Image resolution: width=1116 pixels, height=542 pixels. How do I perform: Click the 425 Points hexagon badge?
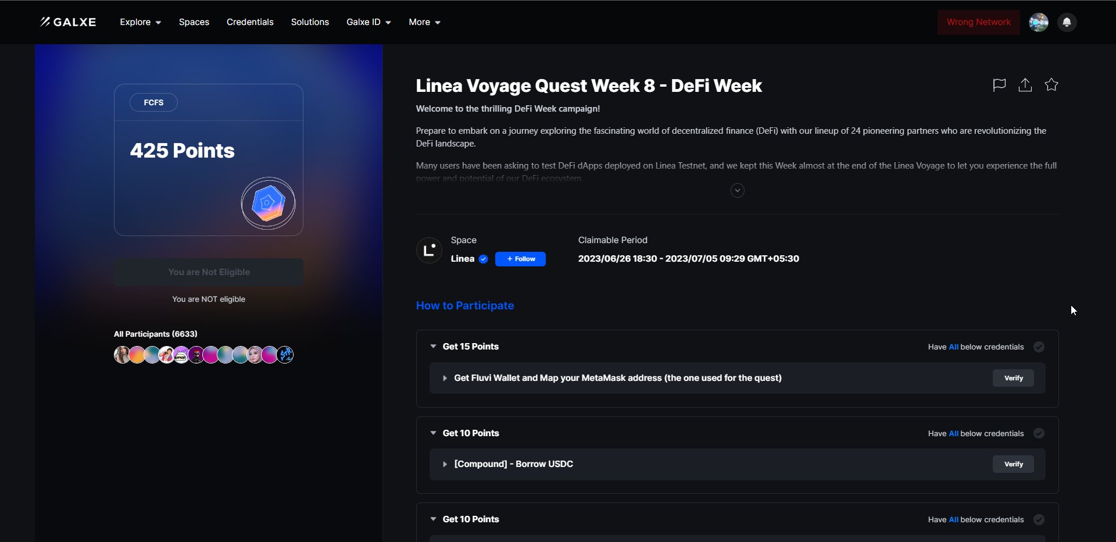point(268,203)
